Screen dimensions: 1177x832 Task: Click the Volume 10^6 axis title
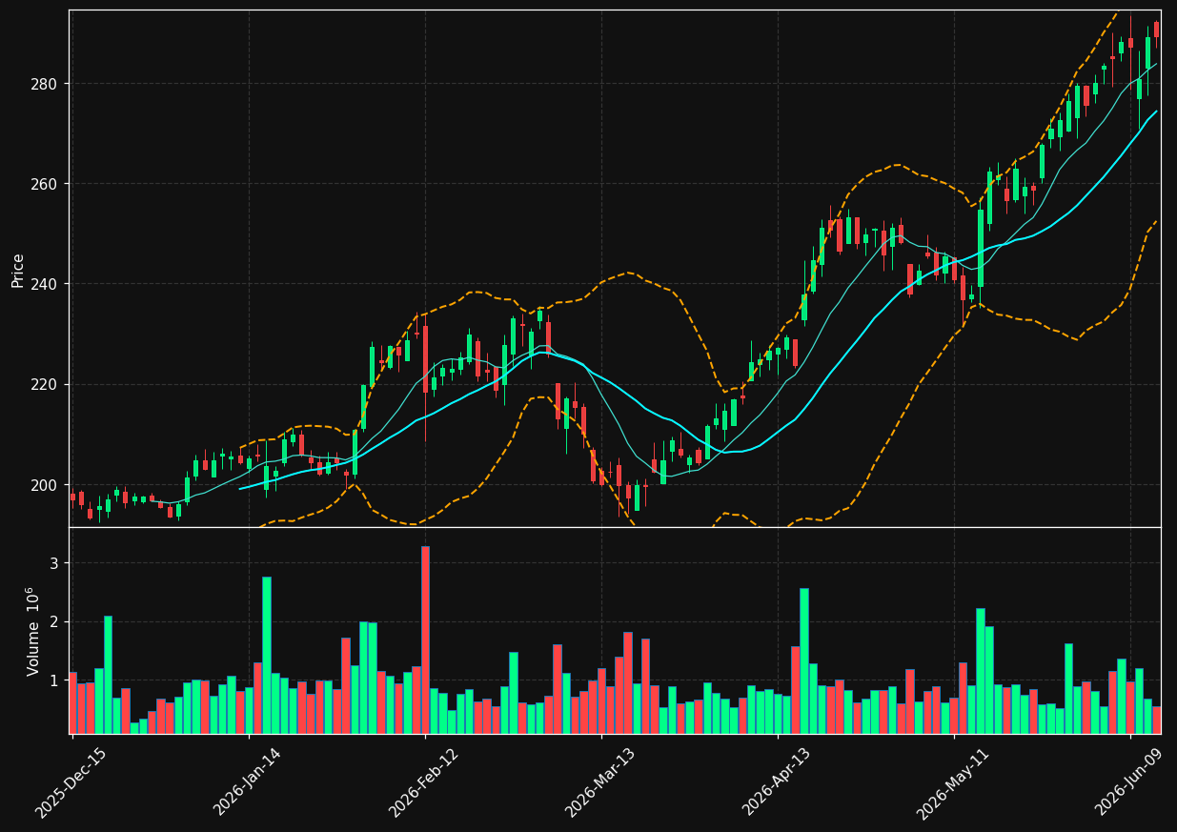coord(33,631)
